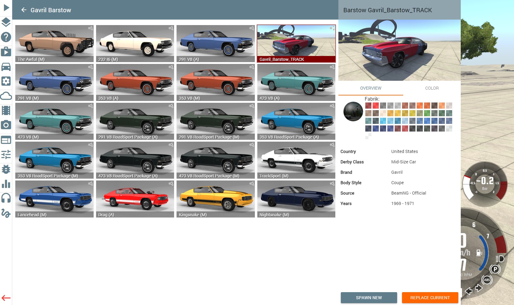Click the play icon in the sidebar
This screenshot has width=514, height=305.
pos(6,7)
